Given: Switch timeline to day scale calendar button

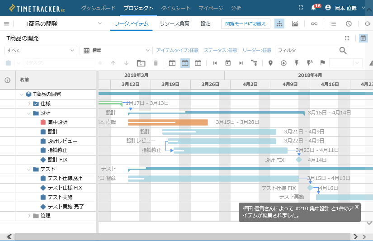Looking at the screenshot, I should click(x=172, y=63).
